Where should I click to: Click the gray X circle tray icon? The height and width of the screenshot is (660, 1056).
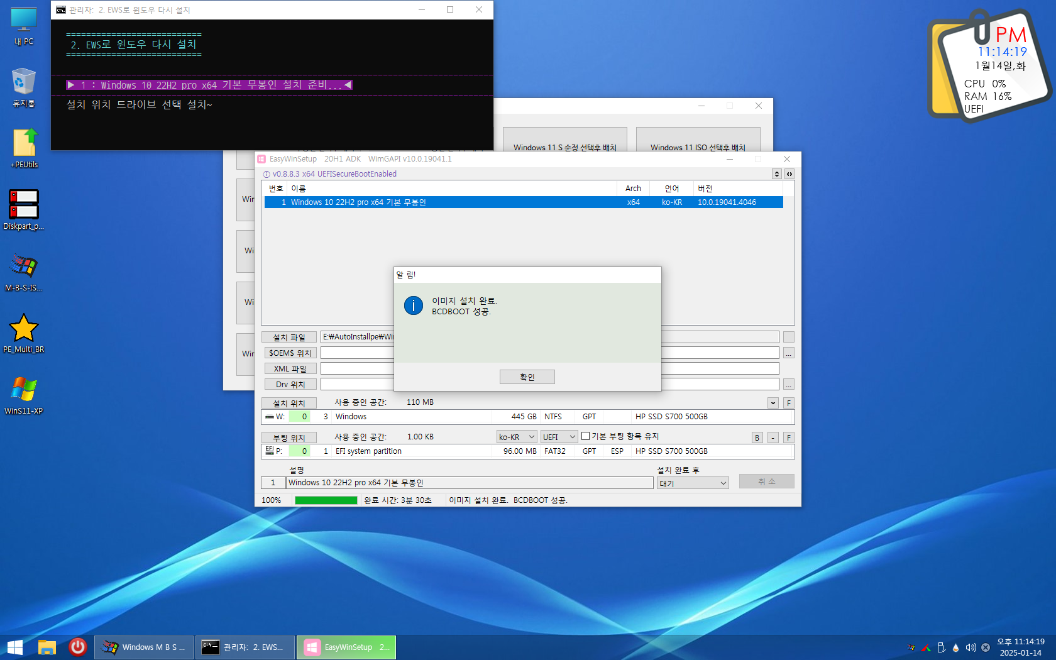[986, 647]
